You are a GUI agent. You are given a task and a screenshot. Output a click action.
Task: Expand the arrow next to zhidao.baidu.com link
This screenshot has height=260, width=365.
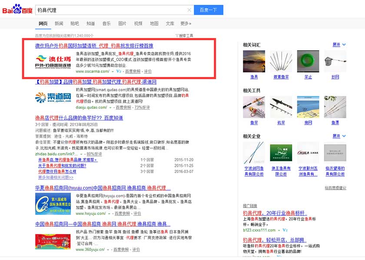click(x=81, y=154)
